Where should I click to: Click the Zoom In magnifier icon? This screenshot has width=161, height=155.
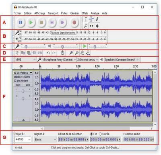(x=71, y=53)
